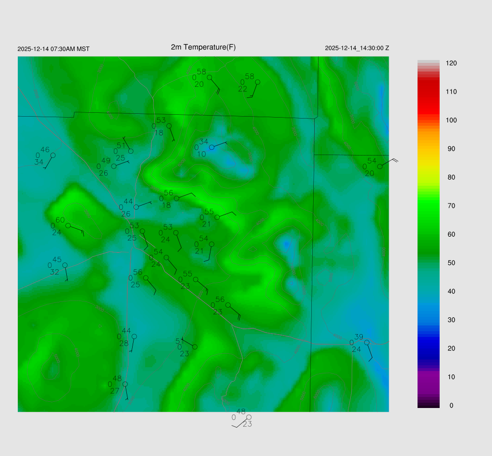Screen dimensions: 492x456
Task: Click the 14:30:00 Z UTC timestamp
Action: [357, 48]
